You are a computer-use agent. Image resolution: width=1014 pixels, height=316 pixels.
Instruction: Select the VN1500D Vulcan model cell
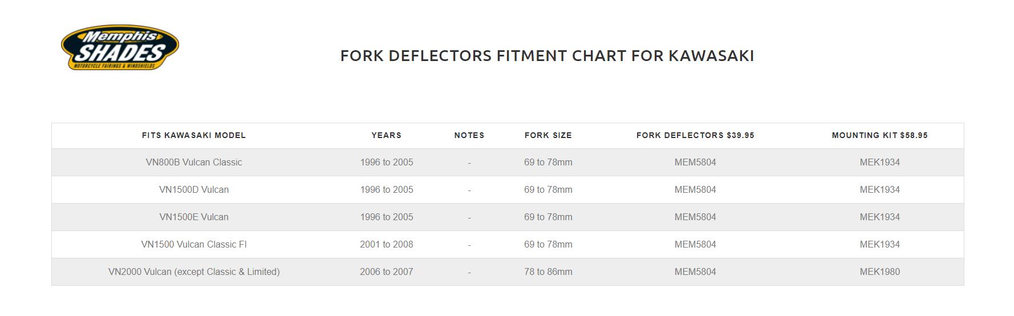pyautogui.click(x=194, y=190)
